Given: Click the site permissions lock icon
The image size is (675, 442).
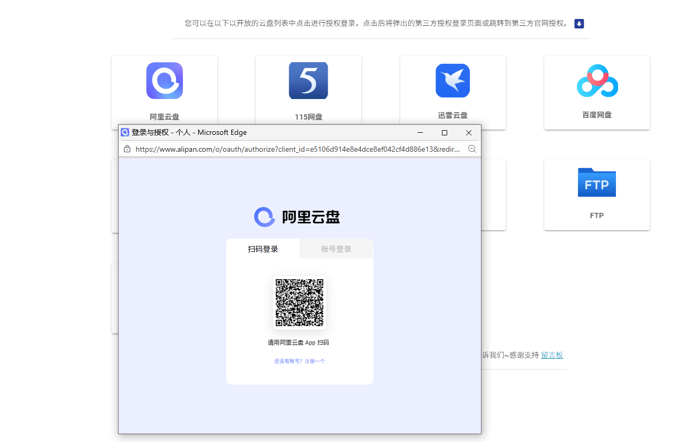Looking at the screenshot, I should tap(127, 149).
